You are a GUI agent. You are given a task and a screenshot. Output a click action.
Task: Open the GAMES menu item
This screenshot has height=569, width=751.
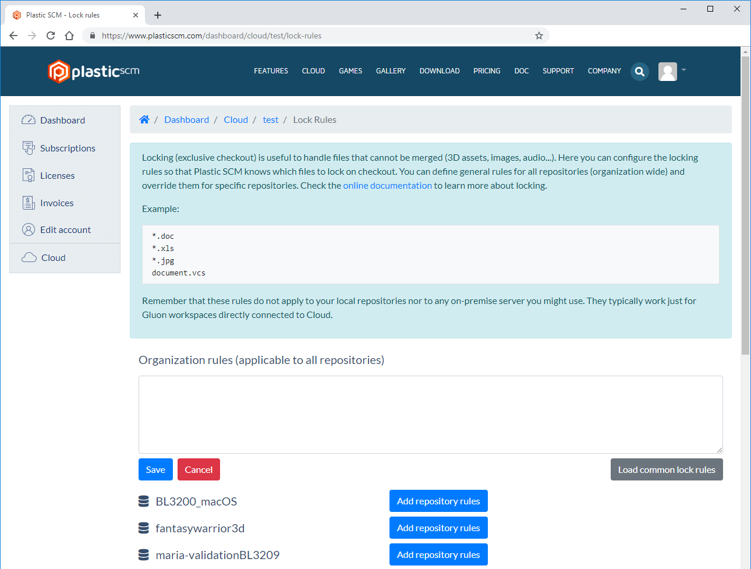350,71
